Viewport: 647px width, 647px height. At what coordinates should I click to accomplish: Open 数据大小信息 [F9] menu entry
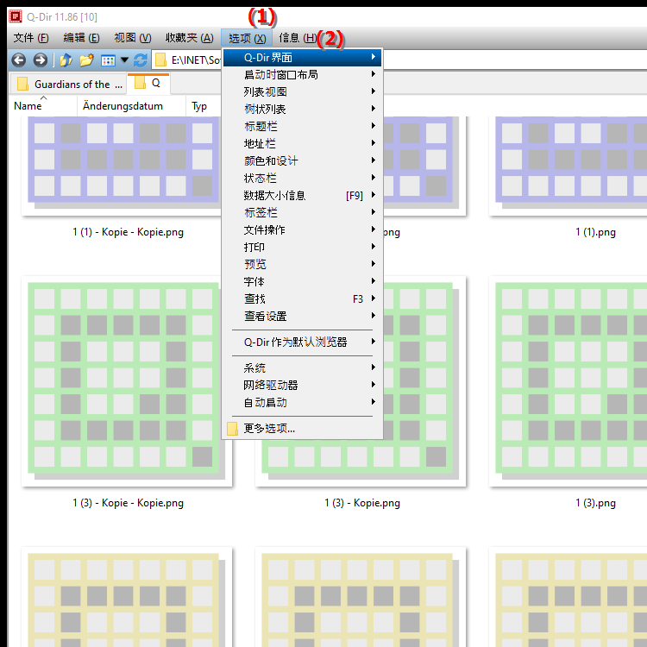(302, 196)
